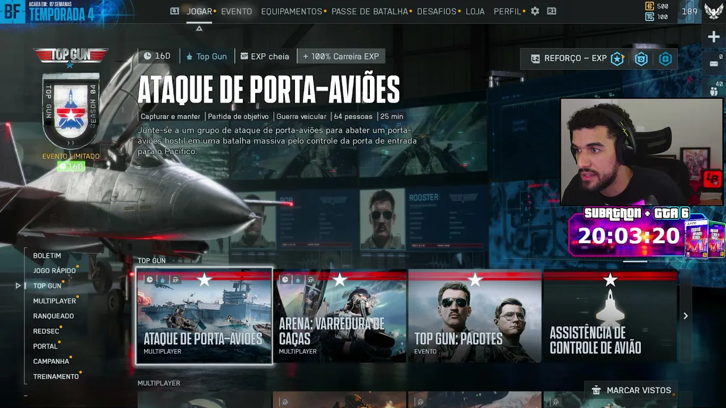This screenshot has width=726, height=408.
Task: Click the EXP cheia tag
Action: coord(265,56)
